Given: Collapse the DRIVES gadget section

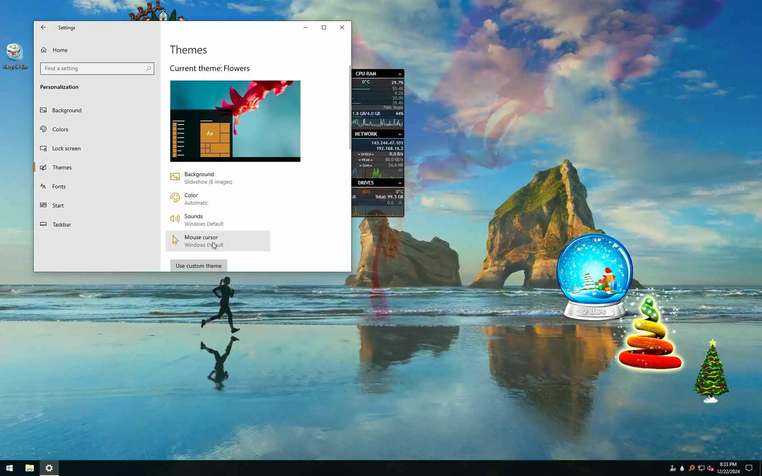Looking at the screenshot, I should 400,183.
